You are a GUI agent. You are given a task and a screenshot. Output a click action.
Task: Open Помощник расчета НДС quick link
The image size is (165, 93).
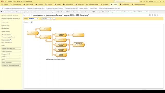coord(71,8)
